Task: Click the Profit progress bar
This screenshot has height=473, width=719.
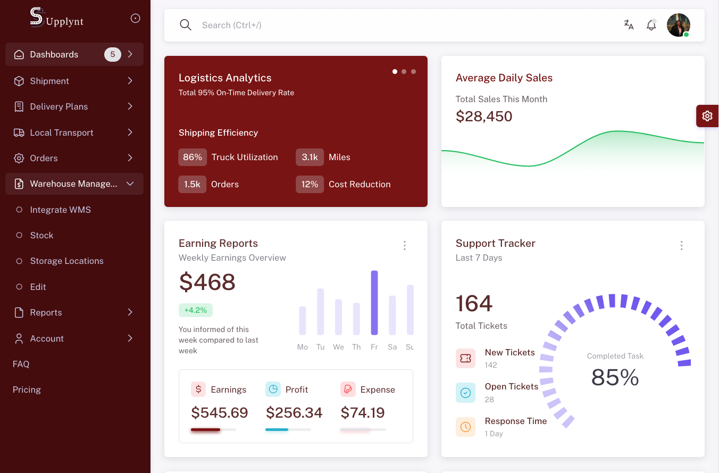Action: pyautogui.click(x=288, y=429)
